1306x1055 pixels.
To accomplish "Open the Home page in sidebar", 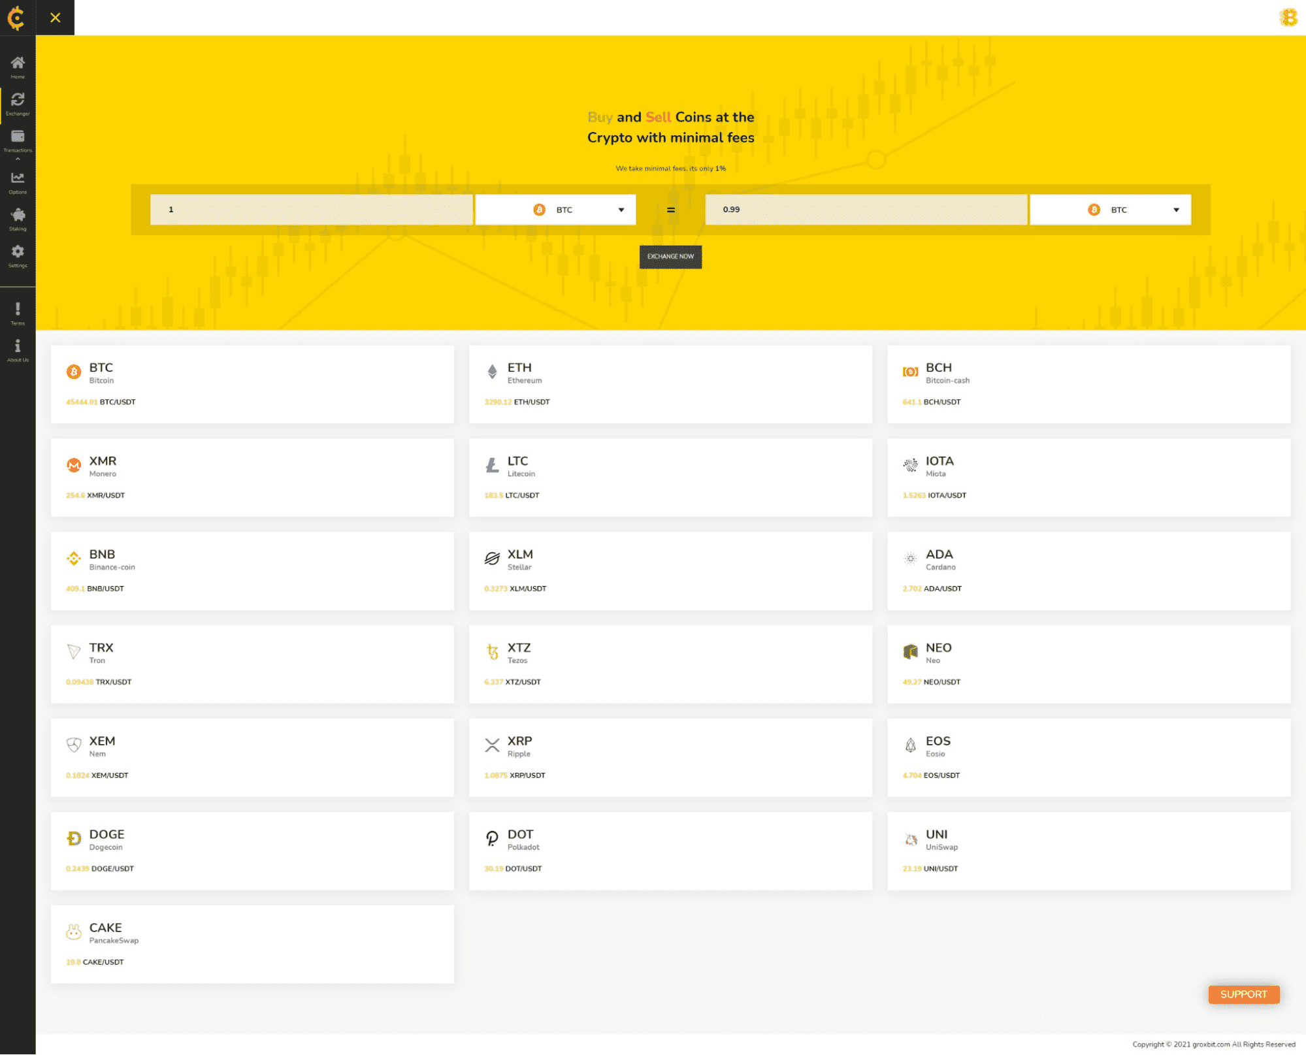I will (18, 67).
